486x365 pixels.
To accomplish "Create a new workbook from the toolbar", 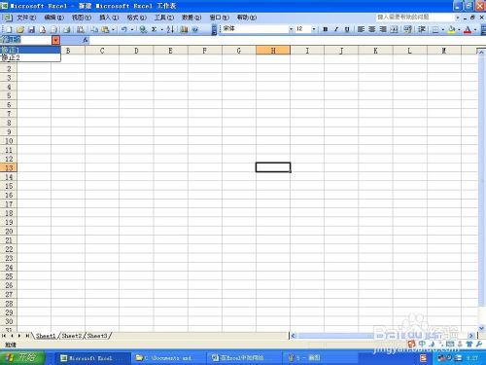I will (x=9, y=29).
